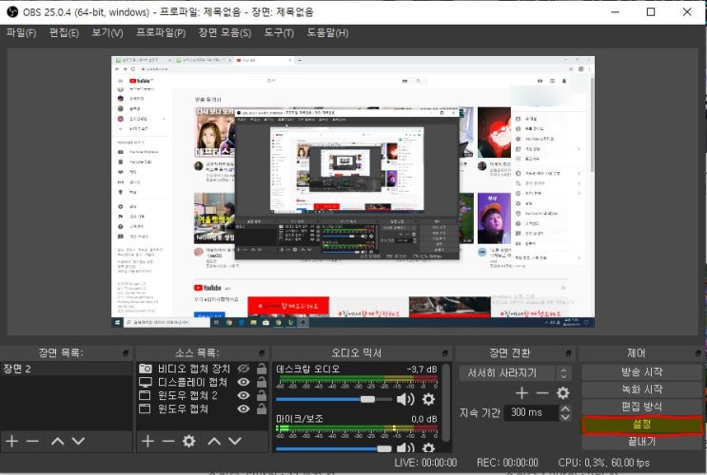The image size is (707, 475).
Task: Move scene up in scene list
Action: pos(57,441)
